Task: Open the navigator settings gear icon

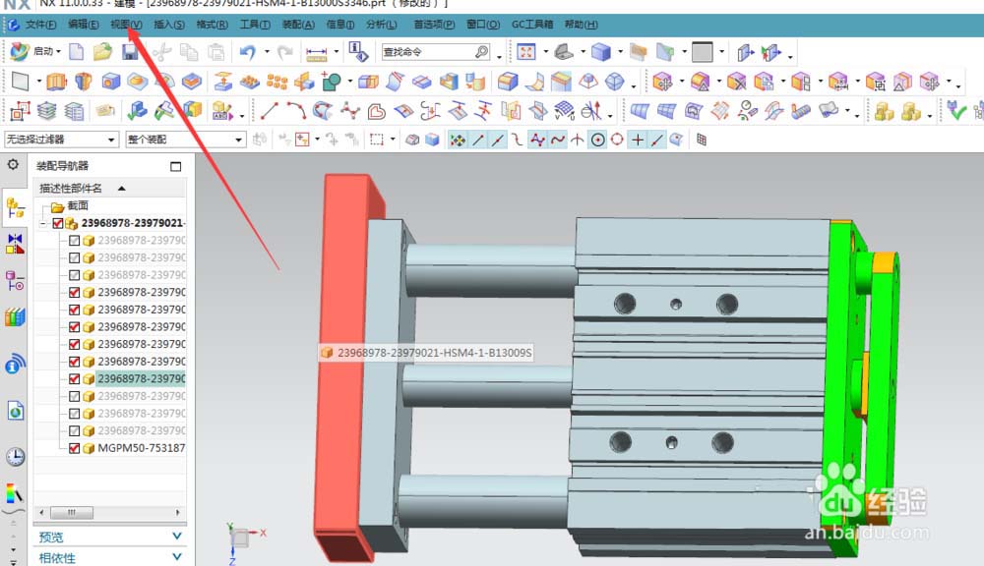Action: pyautogui.click(x=13, y=164)
